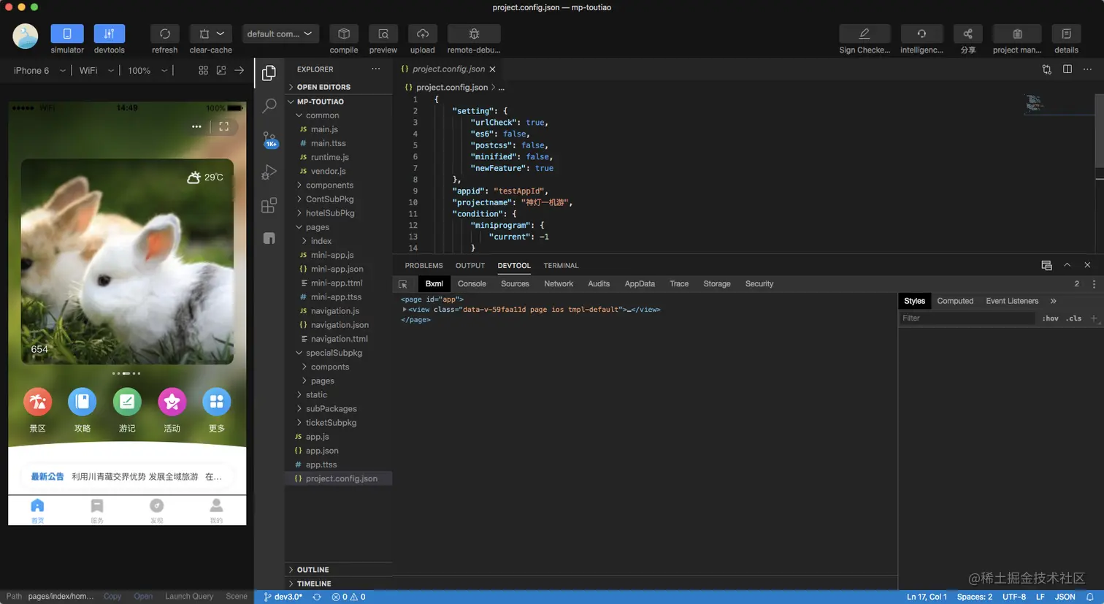Click the dev3.0 git branch indicator

pyautogui.click(x=283, y=597)
